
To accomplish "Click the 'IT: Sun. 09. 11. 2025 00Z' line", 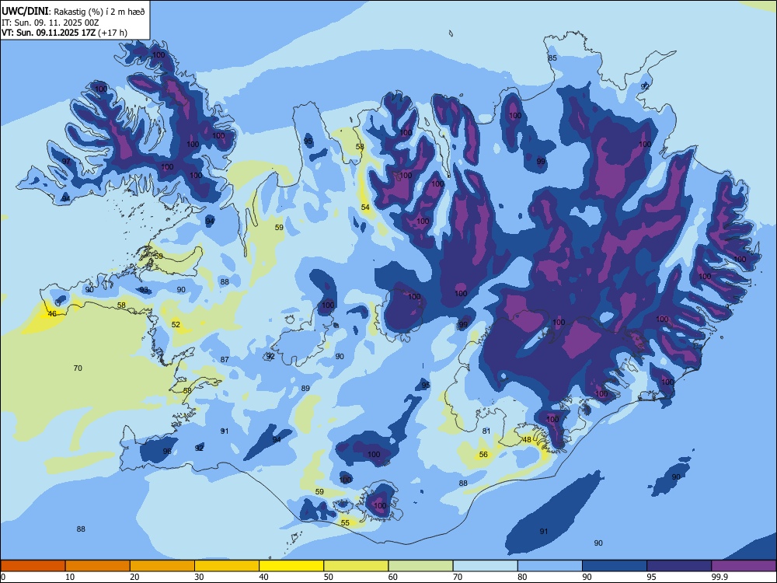I will click(x=50, y=23).
